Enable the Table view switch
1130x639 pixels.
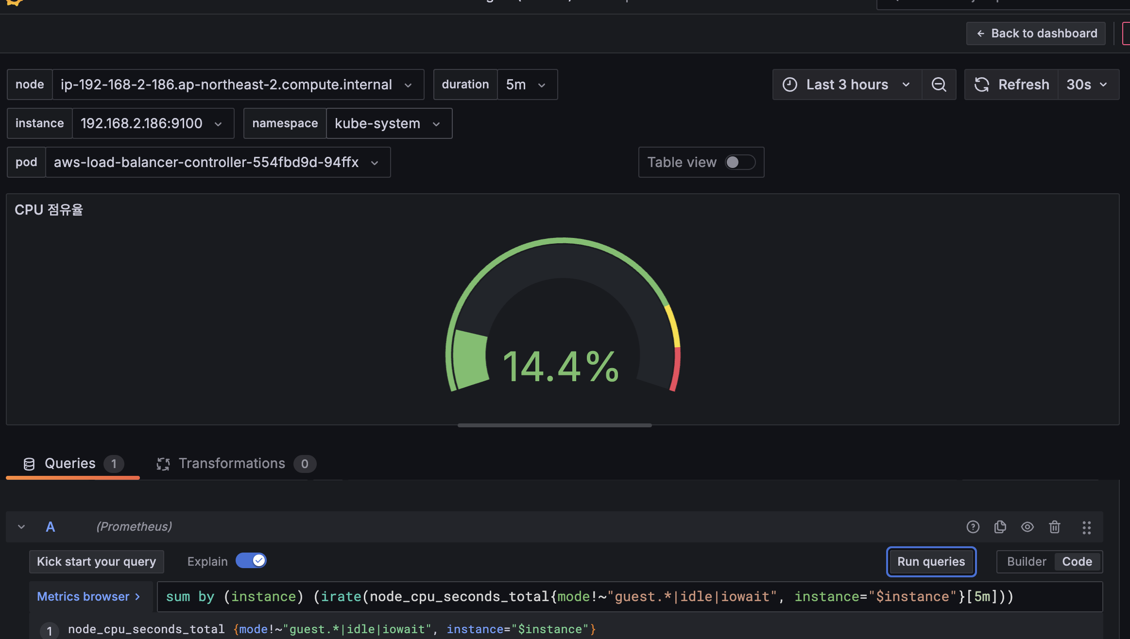pos(739,162)
